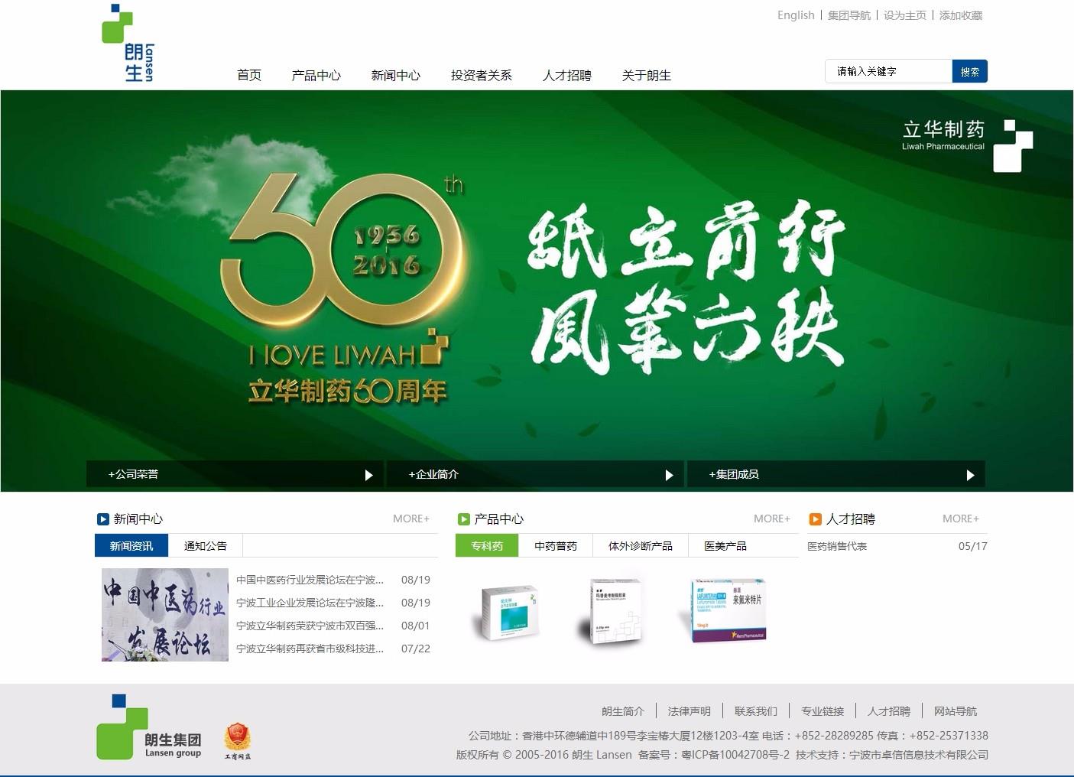Select the 中药普药 product tab
This screenshot has width=1074, height=777.
[556, 546]
